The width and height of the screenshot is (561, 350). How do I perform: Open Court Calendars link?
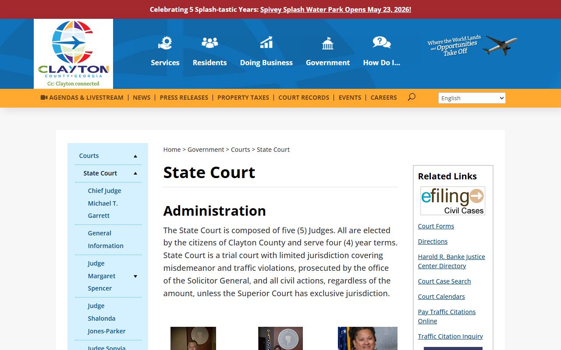click(441, 297)
